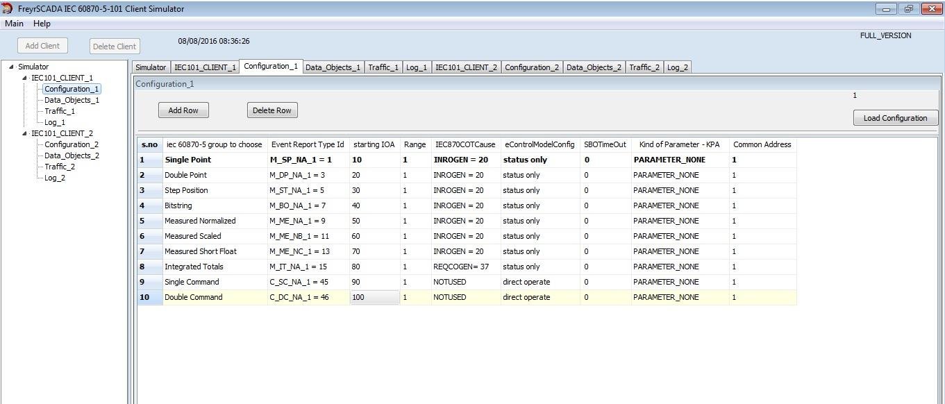Select the Double Point row cell
Image resolution: width=945 pixels, height=404 pixels.
pos(215,175)
